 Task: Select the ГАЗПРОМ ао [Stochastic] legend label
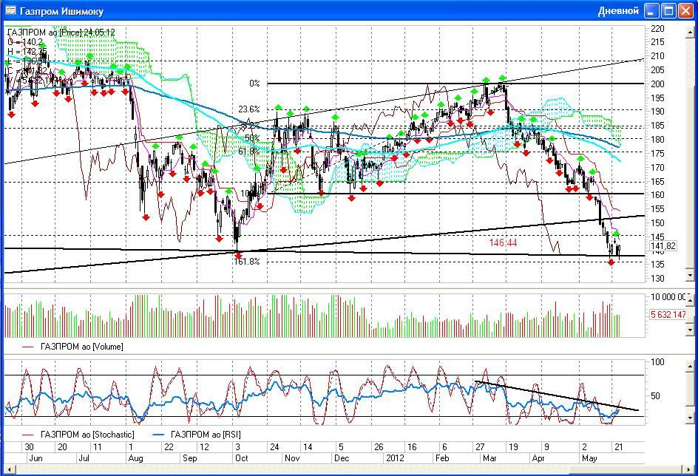[87, 435]
